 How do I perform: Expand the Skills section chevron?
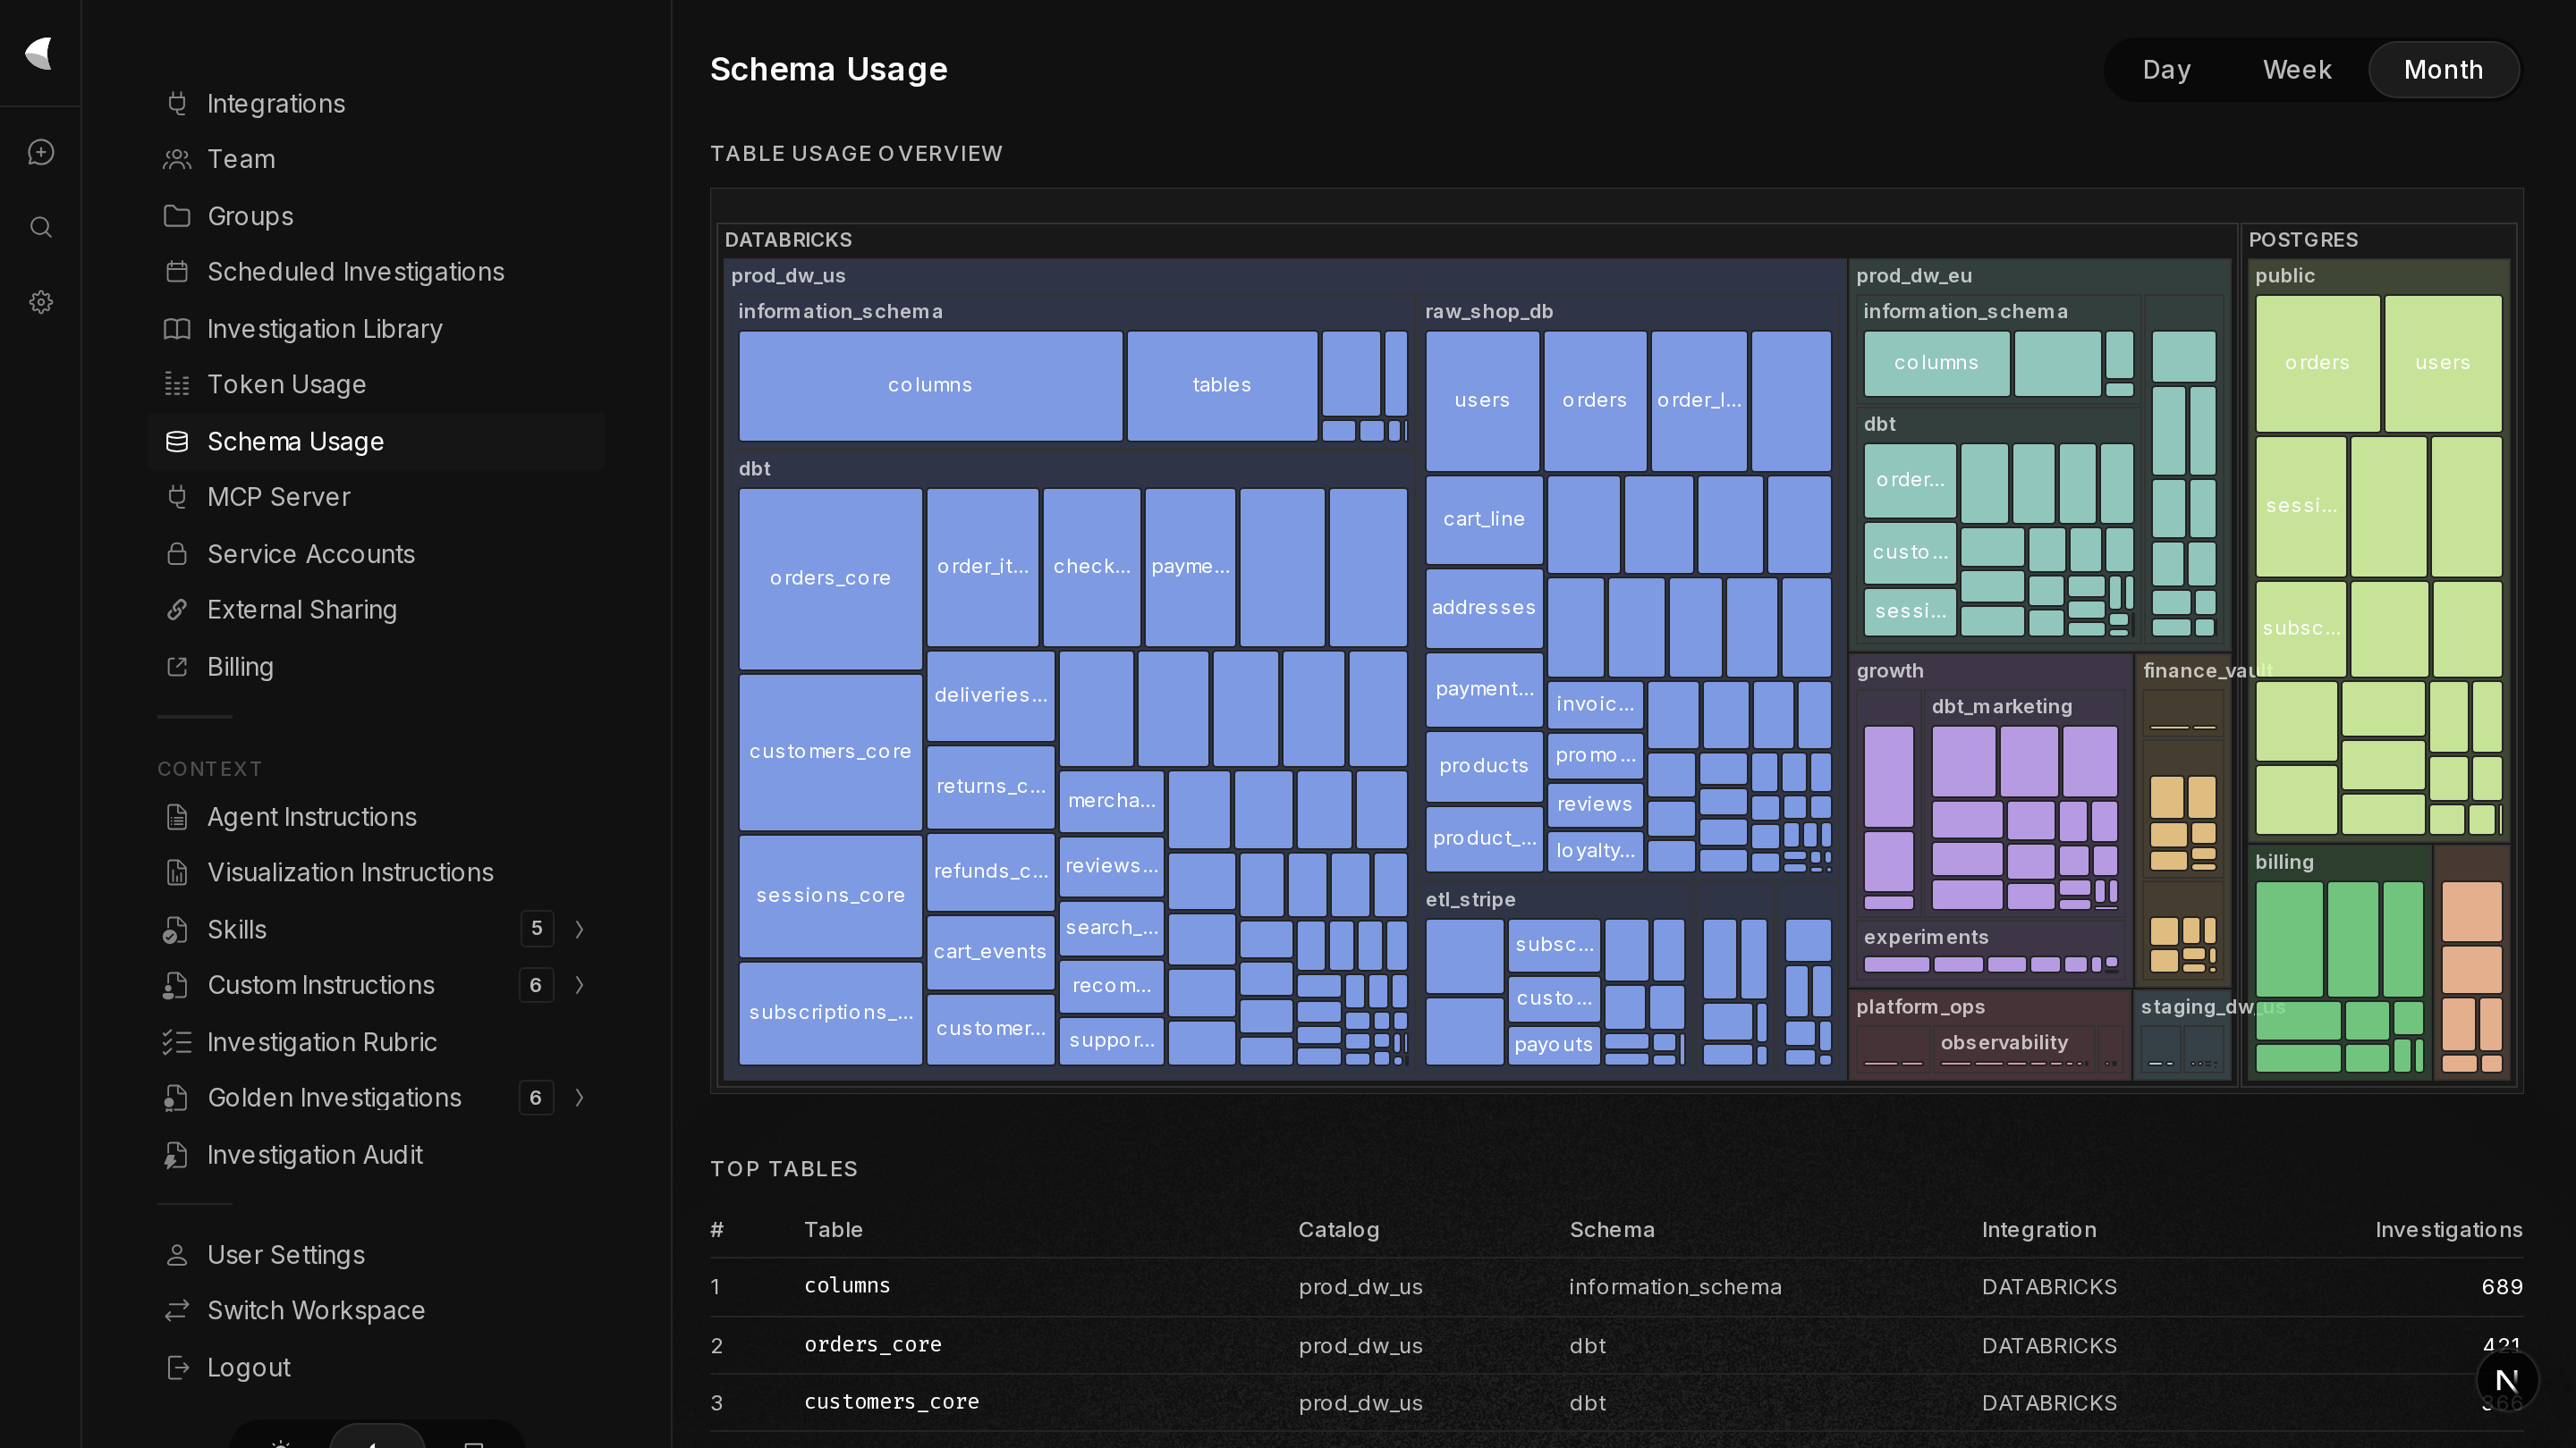tap(580, 930)
